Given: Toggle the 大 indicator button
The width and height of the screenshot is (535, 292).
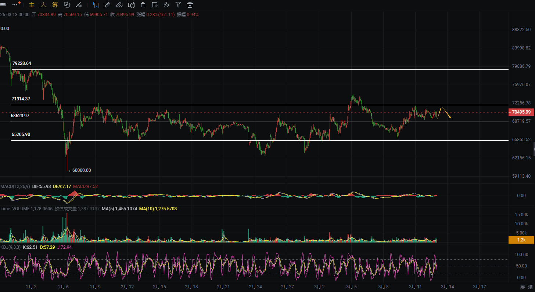Looking at the screenshot, I should pos(43,5).
